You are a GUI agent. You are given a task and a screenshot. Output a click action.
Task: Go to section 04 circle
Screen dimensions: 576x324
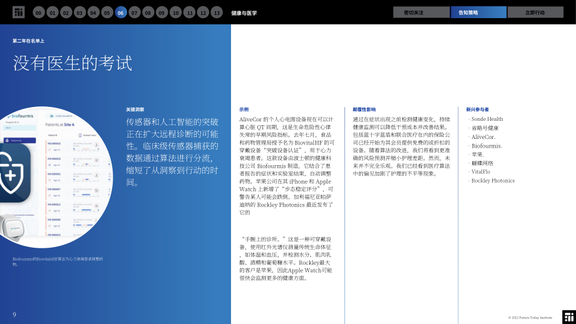(93, 13)
